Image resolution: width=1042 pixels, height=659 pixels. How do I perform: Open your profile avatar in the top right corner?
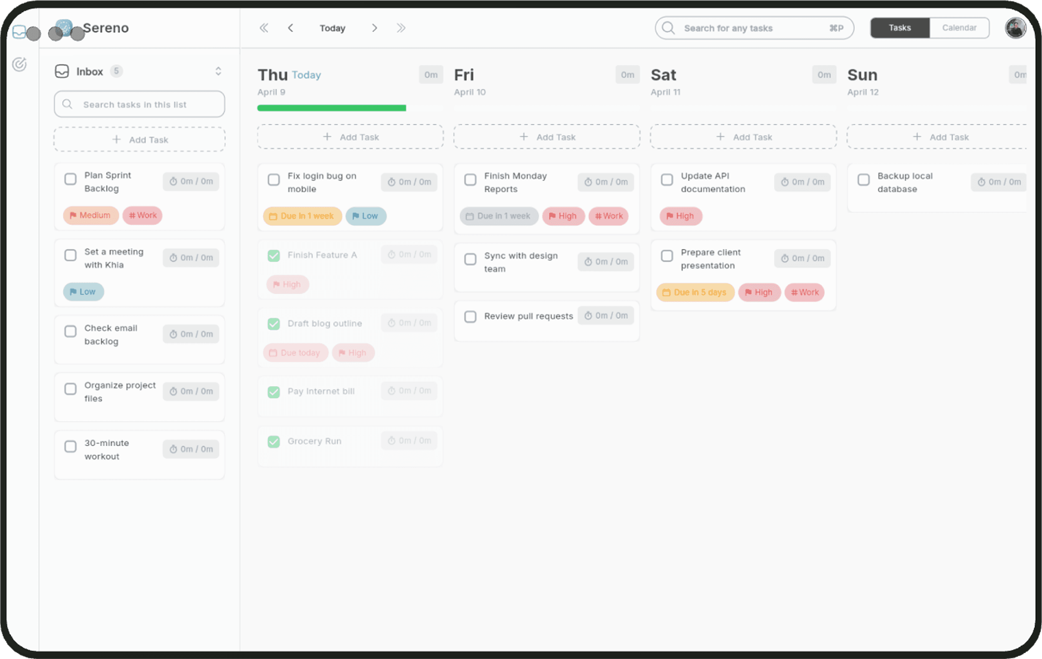tap(1016, 28)
